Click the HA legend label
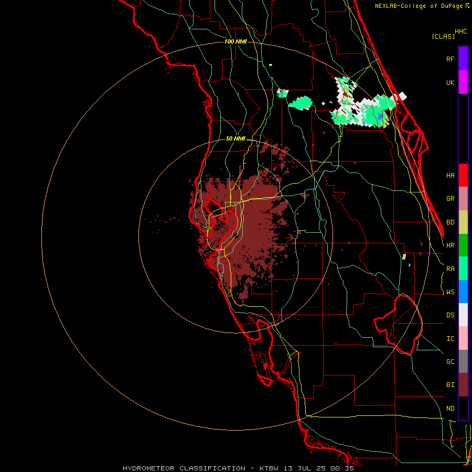 click(x=450, y=176)
